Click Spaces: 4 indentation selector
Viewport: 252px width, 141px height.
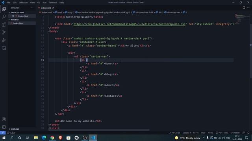(186, 133)
